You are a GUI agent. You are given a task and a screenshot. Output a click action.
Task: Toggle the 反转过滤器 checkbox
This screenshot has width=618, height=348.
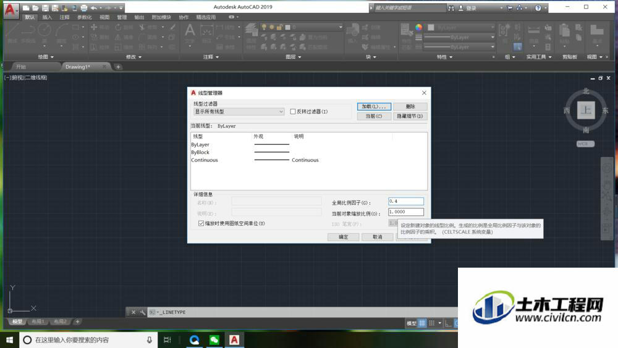[x=293, y=111]
